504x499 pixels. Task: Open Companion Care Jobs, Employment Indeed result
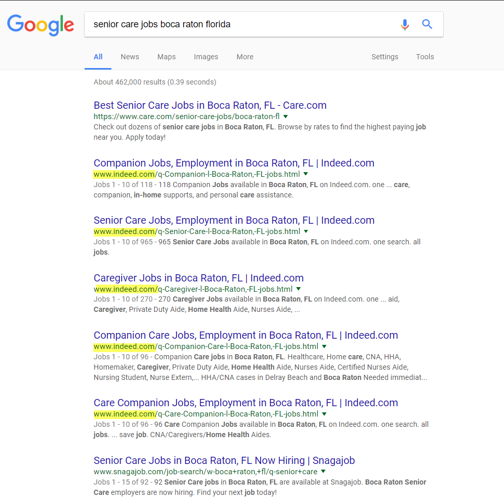coord(246,335)
